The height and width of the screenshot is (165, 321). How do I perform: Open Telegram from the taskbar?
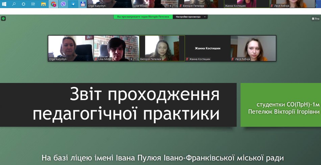[x=73, y=4]
